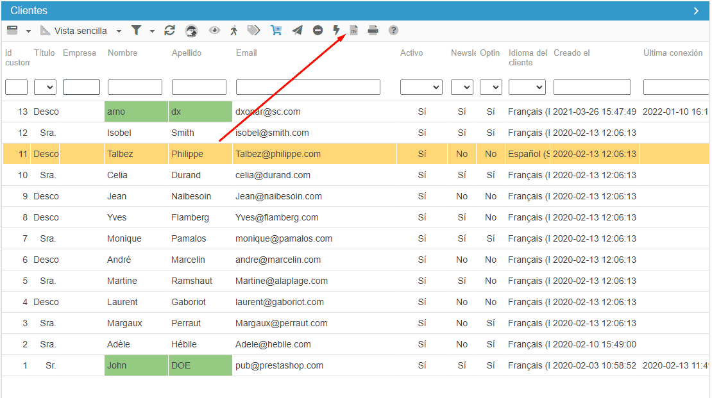Click the Email filter input field

pos(308,87)
